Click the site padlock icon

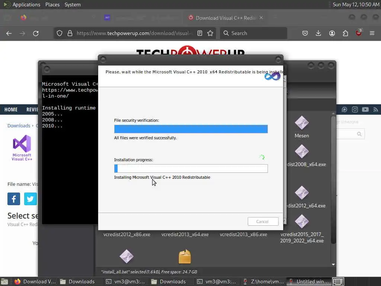pos(70,33)
